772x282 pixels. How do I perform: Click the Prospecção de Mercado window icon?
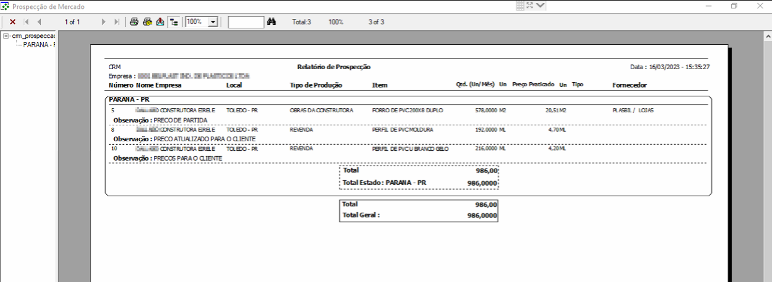(6, 7)
